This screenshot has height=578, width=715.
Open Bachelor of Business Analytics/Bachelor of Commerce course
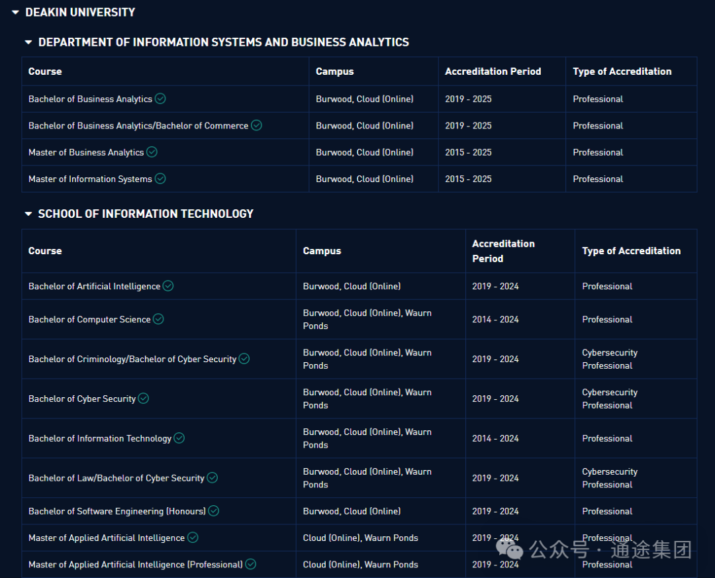coord(138,125)
